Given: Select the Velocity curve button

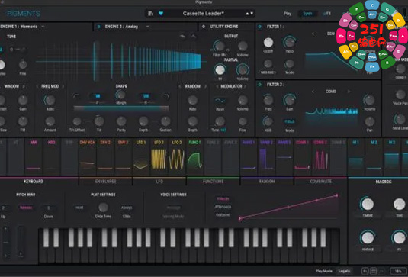Looking at the screenshot, I should [x=223, y=198].
